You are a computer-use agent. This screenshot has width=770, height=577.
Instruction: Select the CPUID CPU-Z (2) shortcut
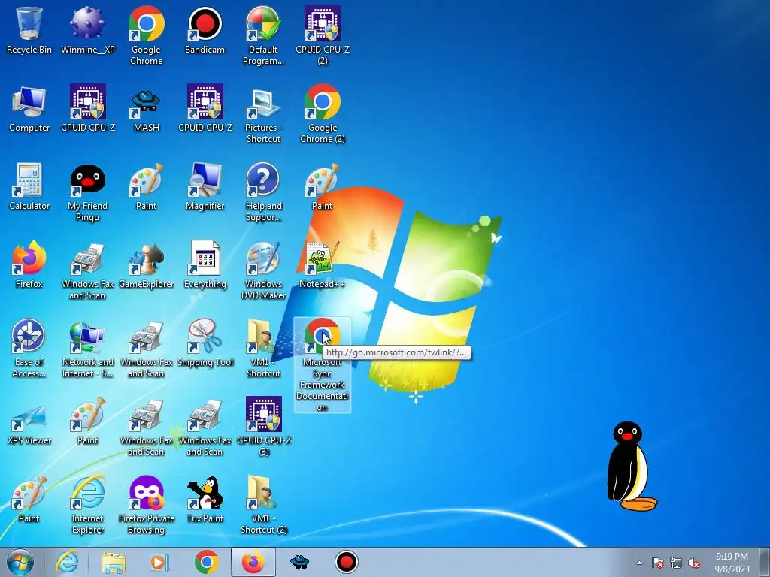point(322,35)
